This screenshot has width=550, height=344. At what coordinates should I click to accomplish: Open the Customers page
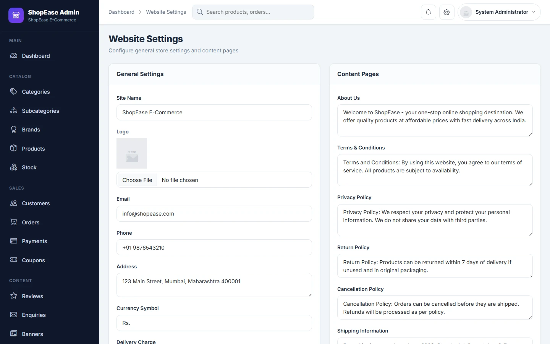click(x=50, y=203)
